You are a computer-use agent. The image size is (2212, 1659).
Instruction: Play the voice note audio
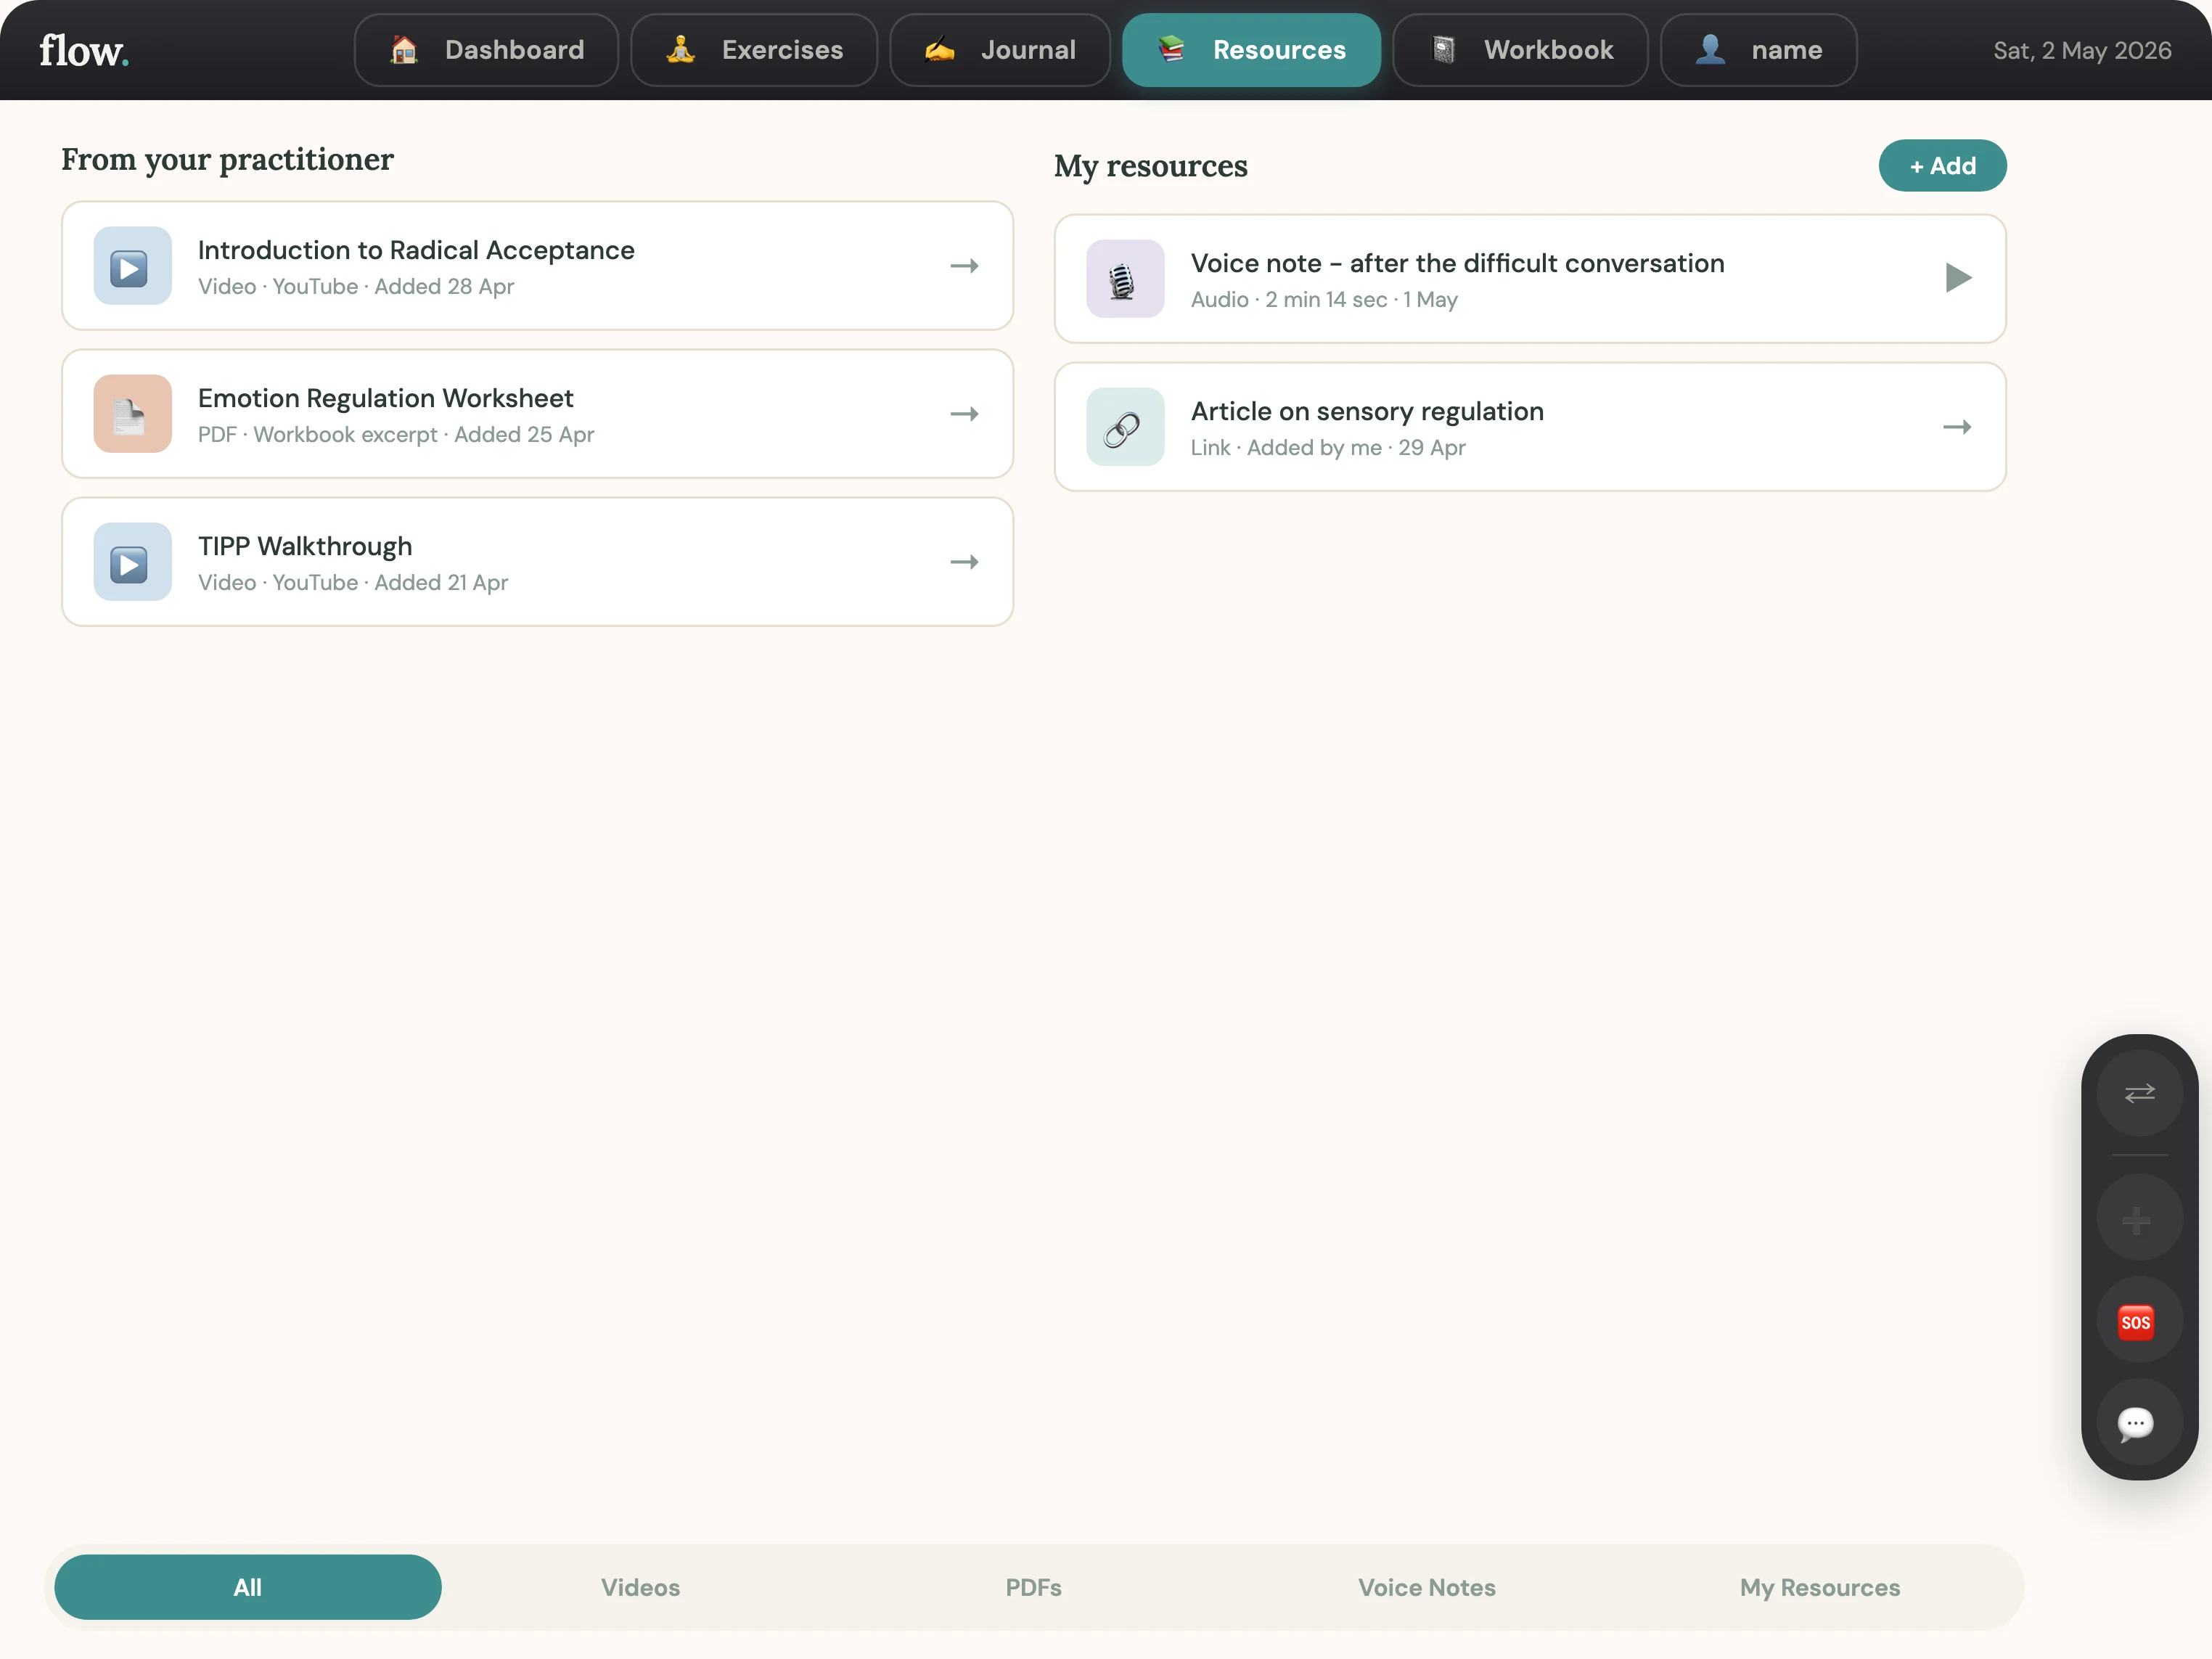pos(1958,278)
